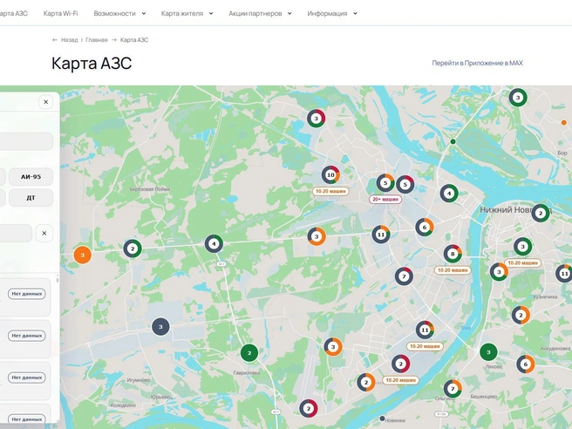572x429 pixels.
Task: Open the red-and-blue 2 cluster above 10-20 машин label
Action: (x=400, y=364)
